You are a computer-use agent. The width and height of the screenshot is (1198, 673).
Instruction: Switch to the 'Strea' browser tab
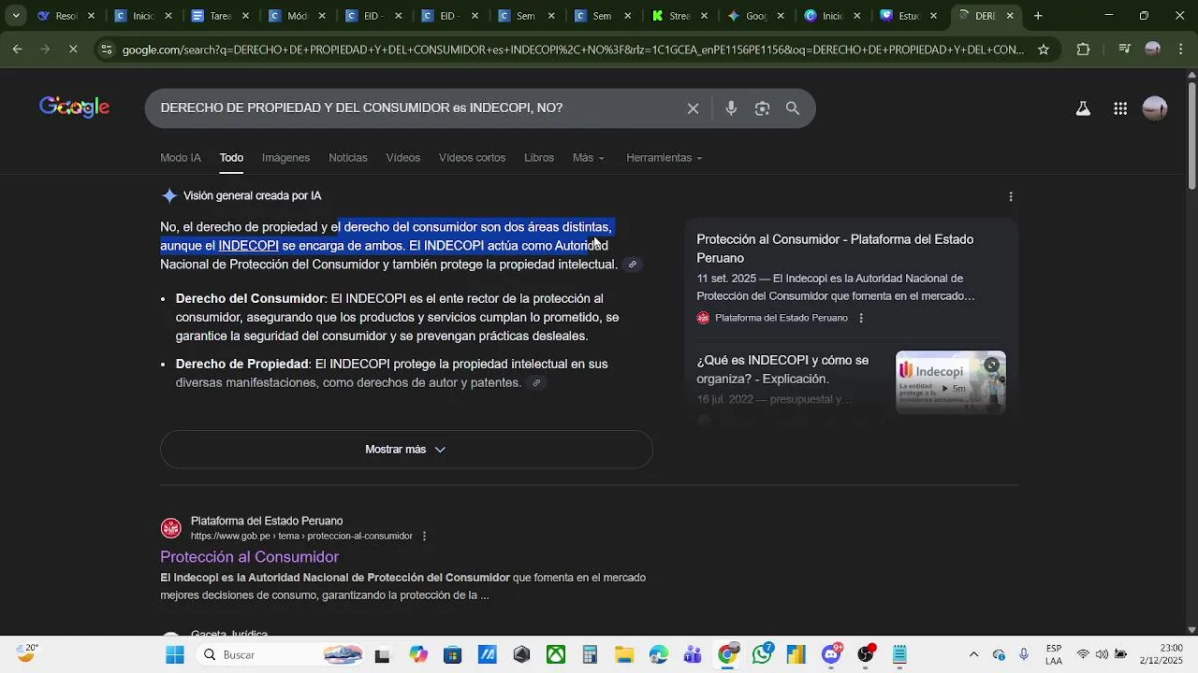coord(680,16)
